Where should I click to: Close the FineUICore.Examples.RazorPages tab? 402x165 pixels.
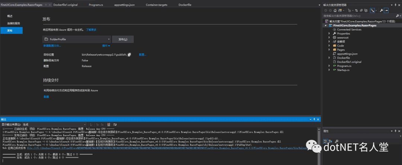point(49,5)
